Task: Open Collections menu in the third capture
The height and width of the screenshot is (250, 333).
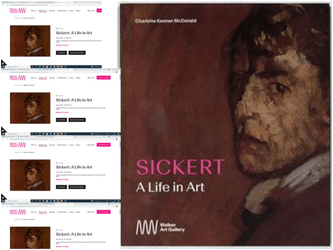Action: coord(62,145)
